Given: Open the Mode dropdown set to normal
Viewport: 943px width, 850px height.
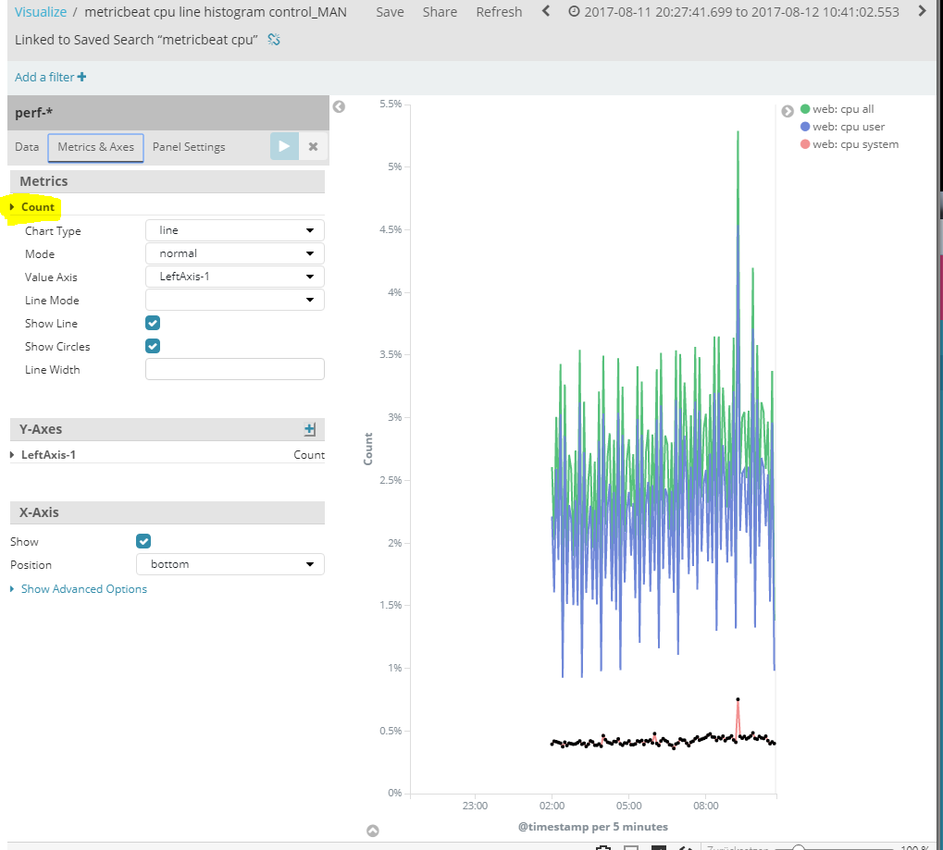Looking at the screenshot, I should (234, 253).
